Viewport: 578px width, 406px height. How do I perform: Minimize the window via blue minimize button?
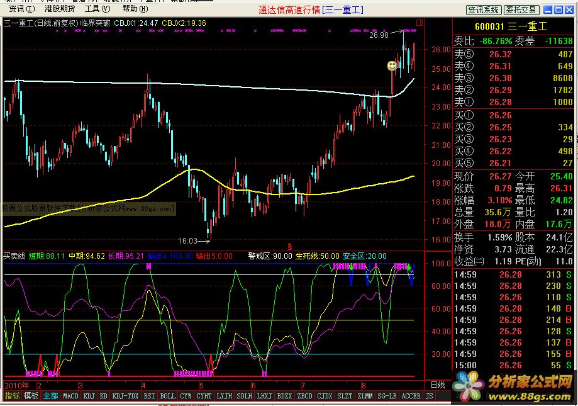point(548,10)
